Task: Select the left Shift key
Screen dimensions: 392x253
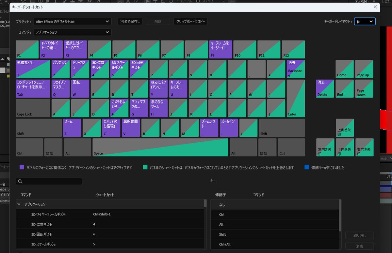Action: pyautogui.click(x=39, y=128)
